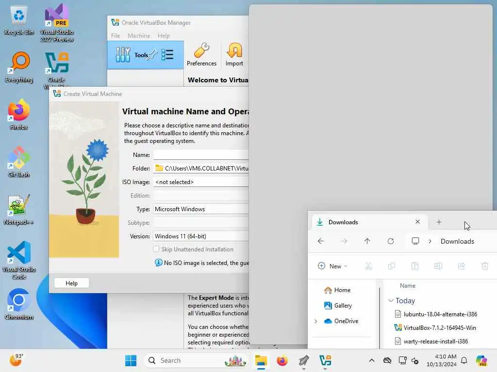Open Version dropdown showing Windows 11 (64-bit)

pos(201,236)
